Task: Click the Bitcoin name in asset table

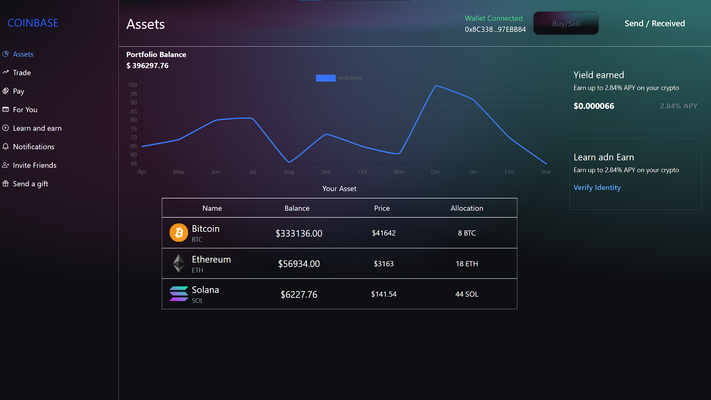Action: [206, 229]
